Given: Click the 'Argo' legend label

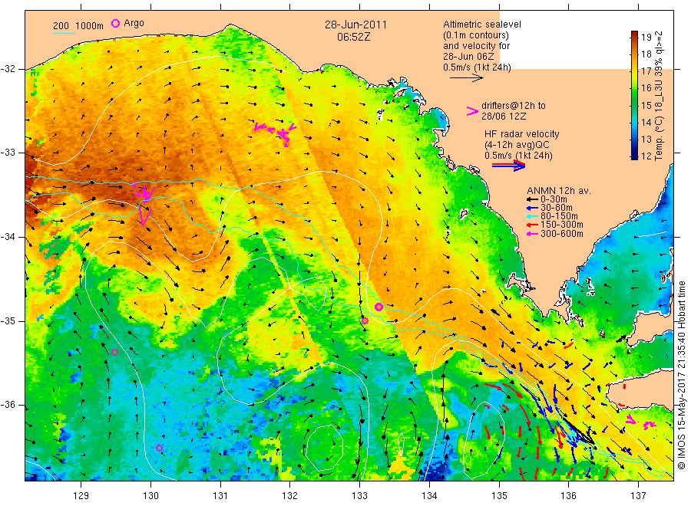Looking at the screenshot, I should (134, 23).
